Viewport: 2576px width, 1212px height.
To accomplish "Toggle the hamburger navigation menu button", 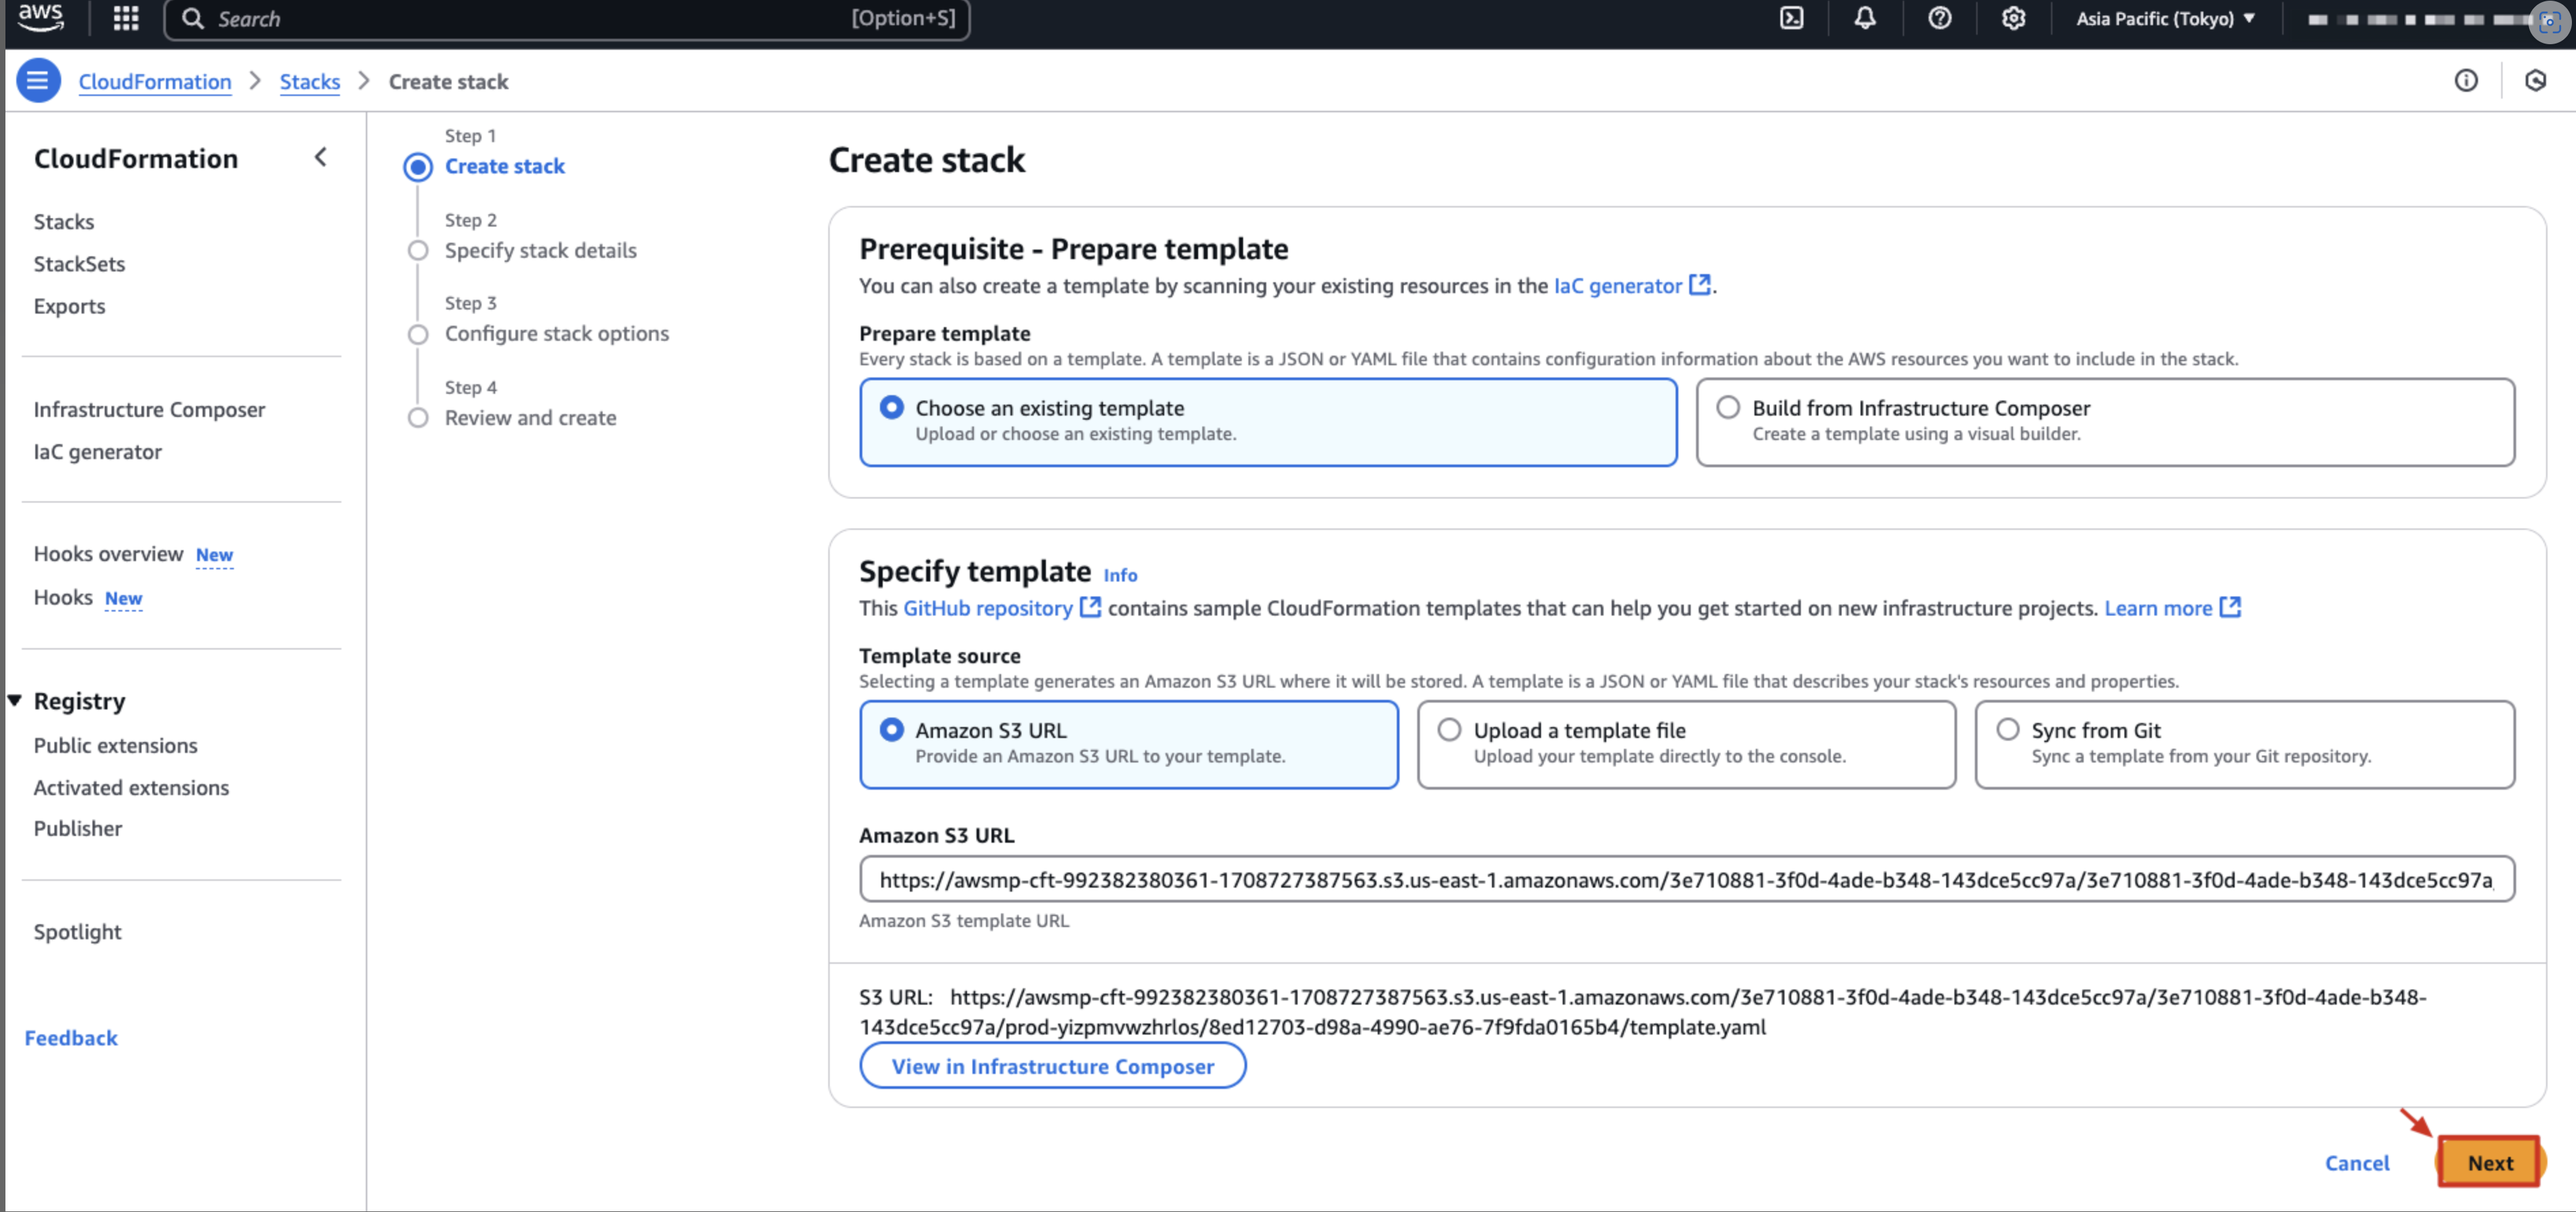I will 38,81.
